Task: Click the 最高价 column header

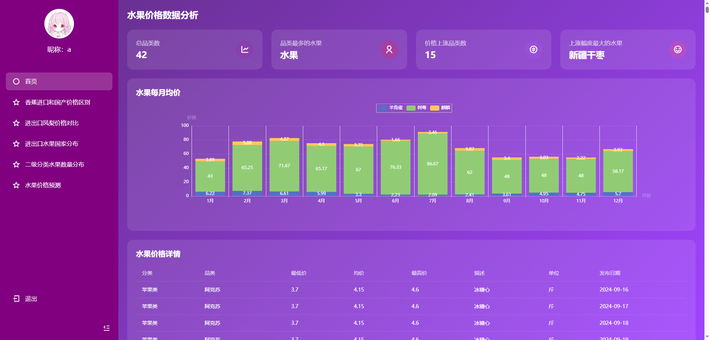Action: point(419,273)
